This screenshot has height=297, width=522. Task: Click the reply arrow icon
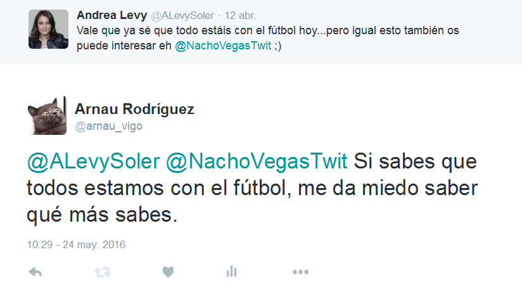pos(35,272)
